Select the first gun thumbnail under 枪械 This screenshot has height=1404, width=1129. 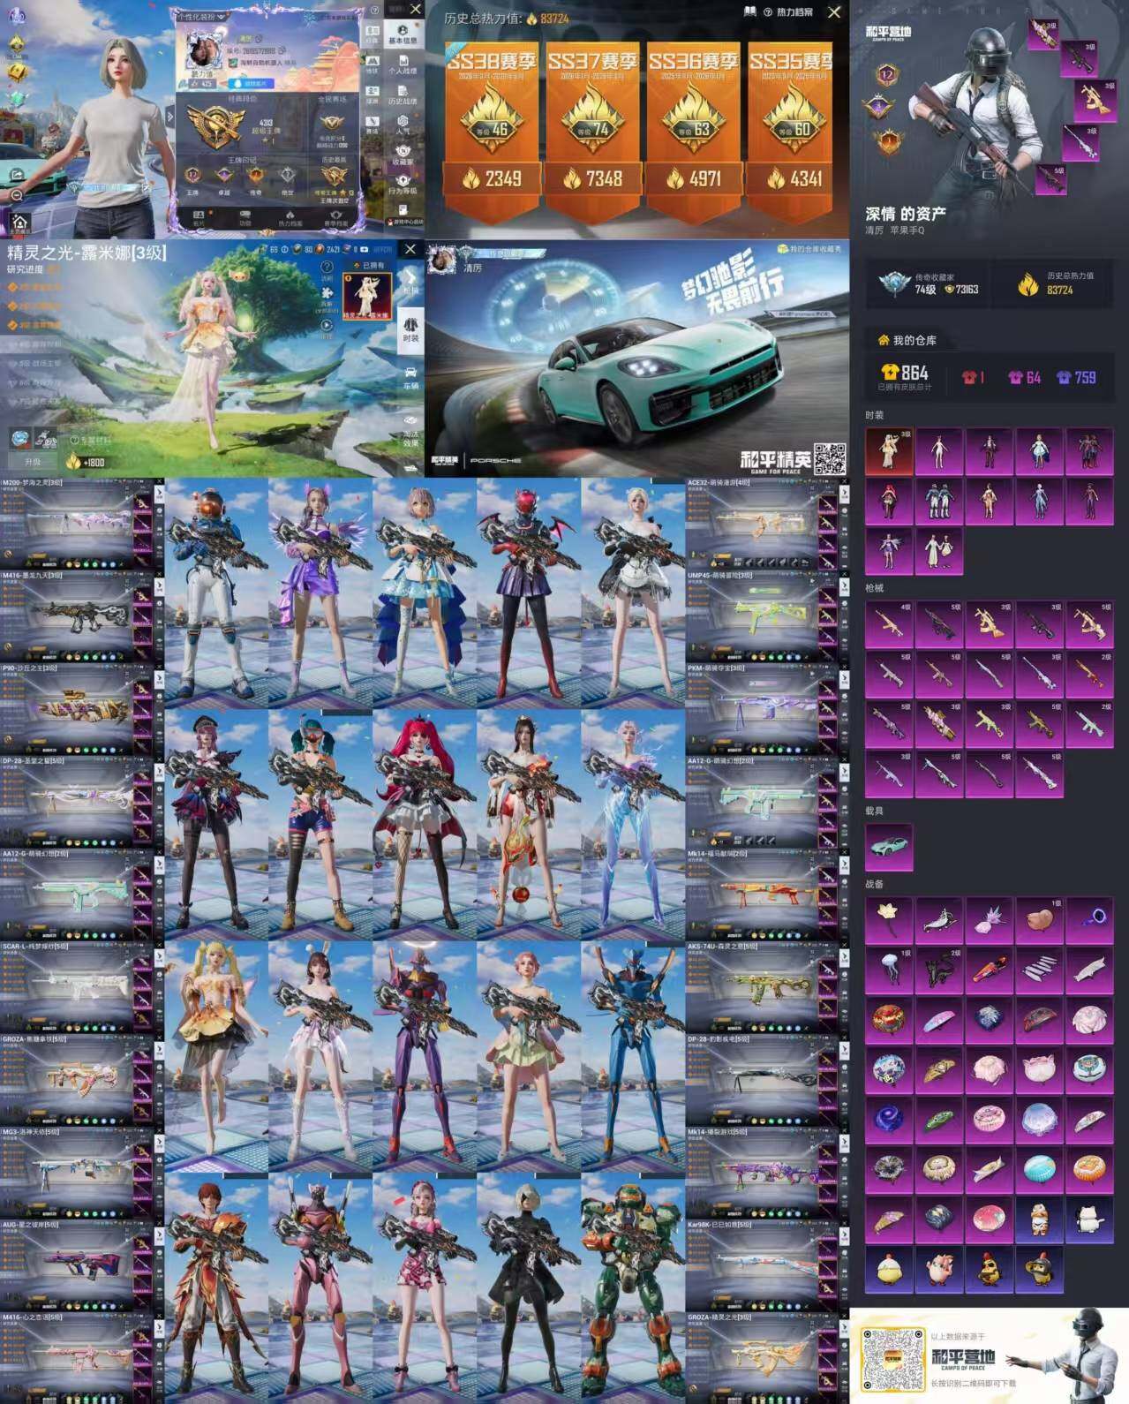click(889, 624)
